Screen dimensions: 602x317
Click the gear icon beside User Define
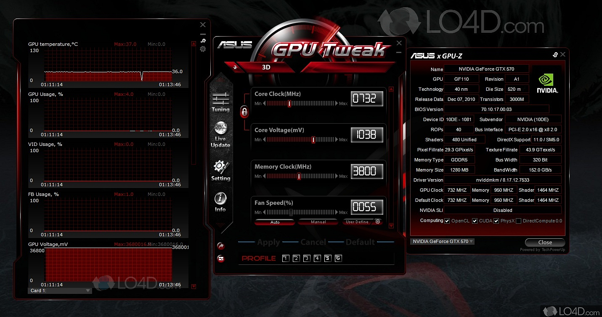(378, 222)
